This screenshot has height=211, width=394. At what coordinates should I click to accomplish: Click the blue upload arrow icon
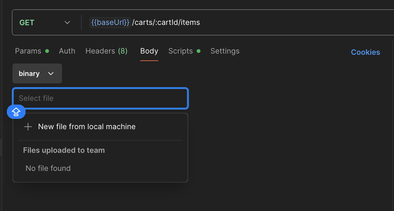pyautogui.click(x=16, y=111)
